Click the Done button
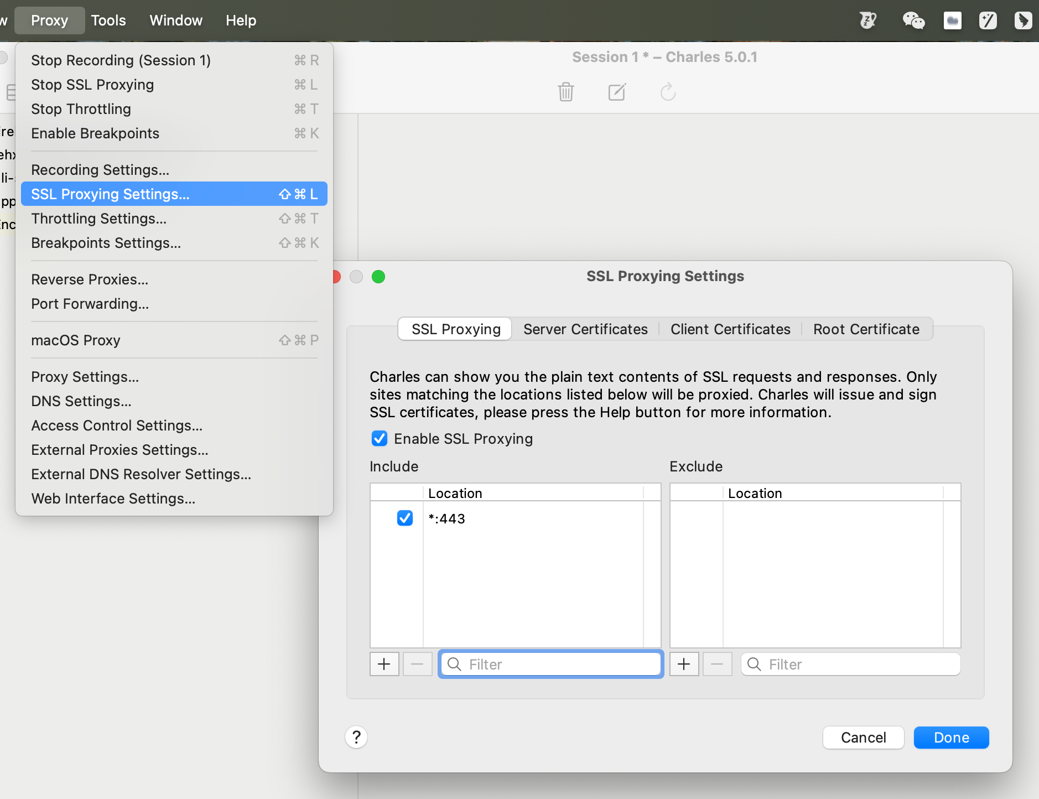 pyautogui.click(x=952, y=738)
